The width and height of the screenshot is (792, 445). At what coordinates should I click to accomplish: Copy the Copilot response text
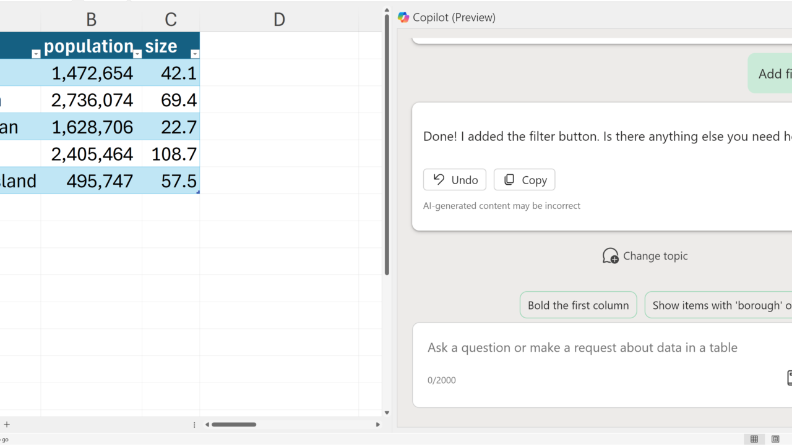[525, 180]
